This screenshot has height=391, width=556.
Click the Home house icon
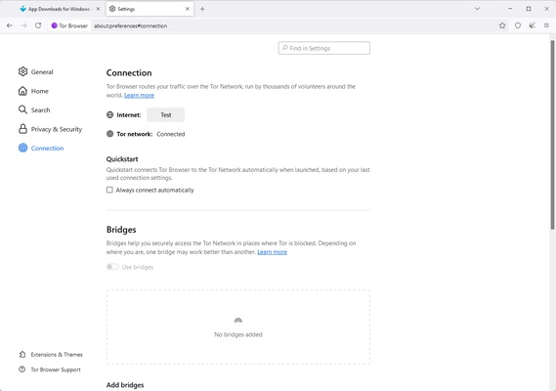[x=22, y=91]
